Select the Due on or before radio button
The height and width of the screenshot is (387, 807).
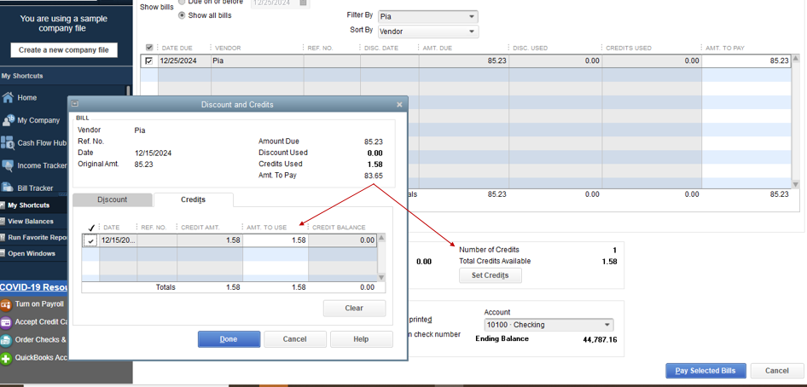(181, 2)
